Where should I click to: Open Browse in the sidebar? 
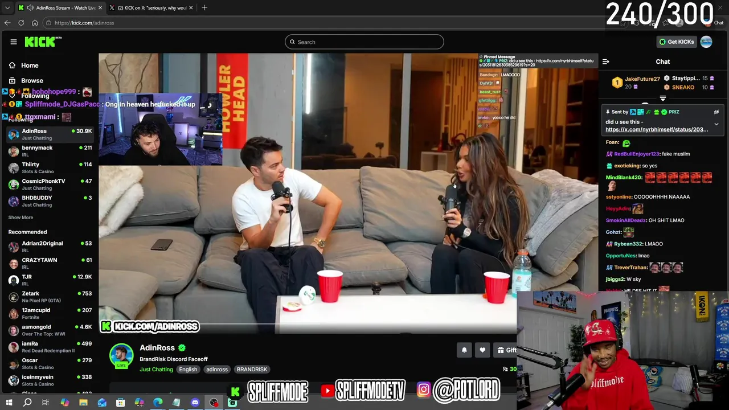(26, 80)
